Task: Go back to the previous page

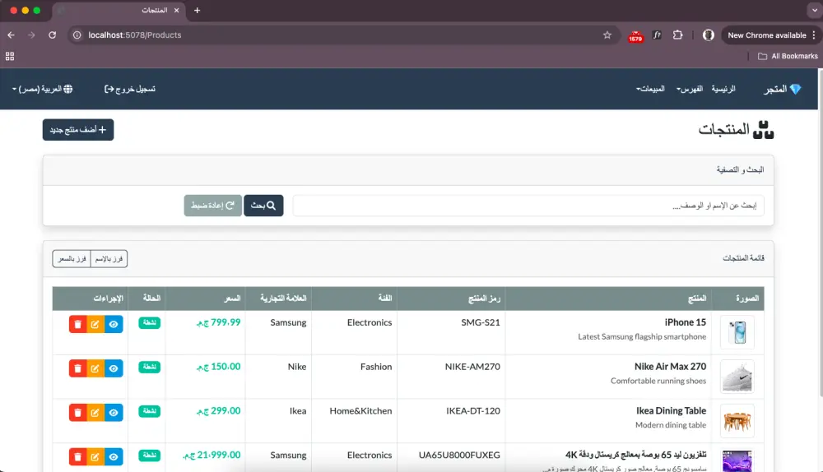Action: tap(11, 35)
